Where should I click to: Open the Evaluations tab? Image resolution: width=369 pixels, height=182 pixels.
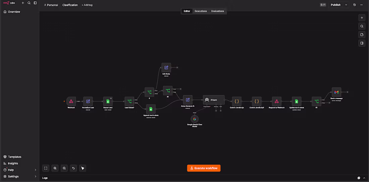pyautogui.click(x=217, y=11)
